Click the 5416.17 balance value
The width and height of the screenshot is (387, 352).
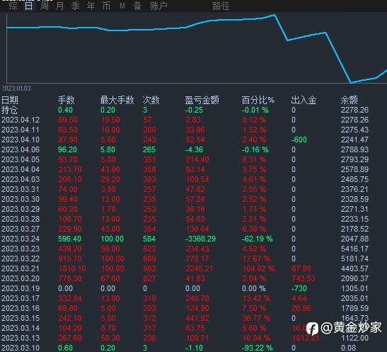(354, 249)
